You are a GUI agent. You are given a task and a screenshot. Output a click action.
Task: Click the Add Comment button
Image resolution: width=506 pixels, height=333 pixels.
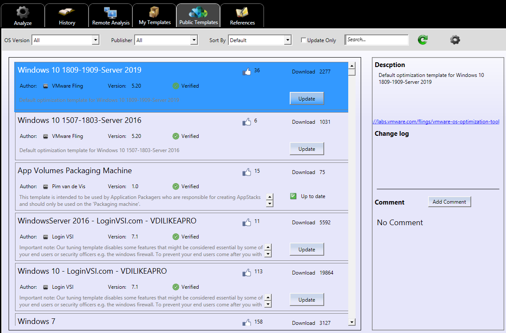tap(449, 202)
